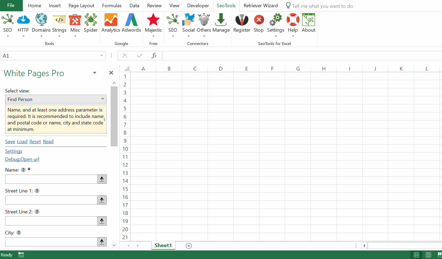Click the Street Line 1 input field
The width and height of the screenshot is (442, 259).
click(x=51, y=200)
